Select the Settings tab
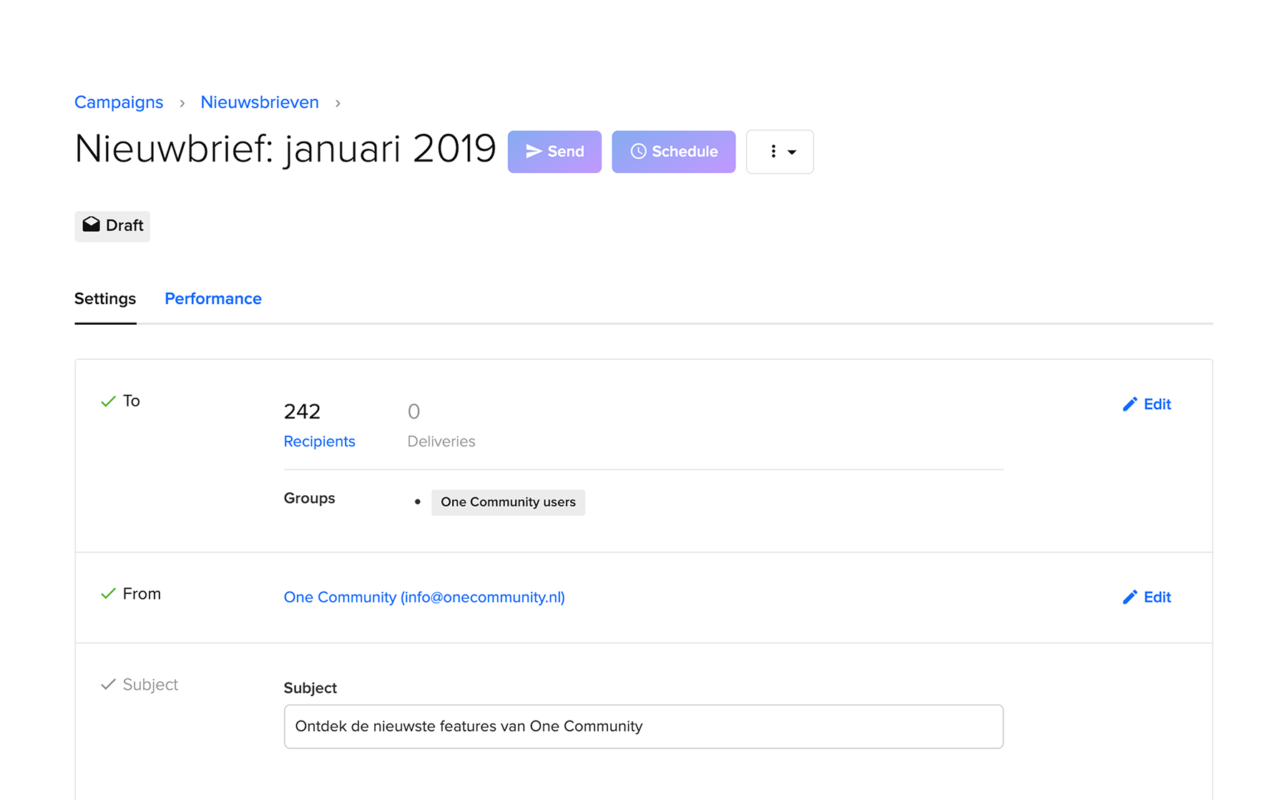1287x800 pixels. [x=105, y=298]
